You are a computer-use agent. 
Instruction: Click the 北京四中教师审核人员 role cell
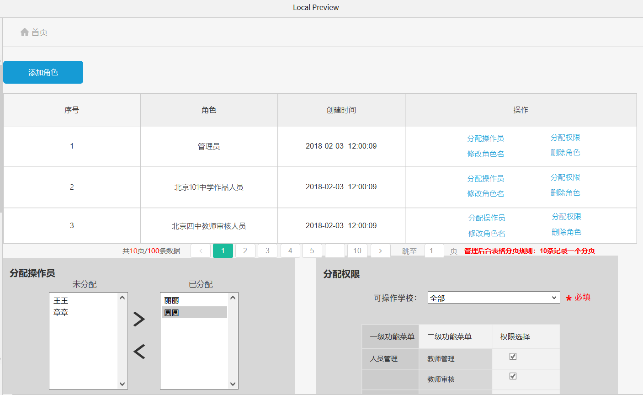209,226
